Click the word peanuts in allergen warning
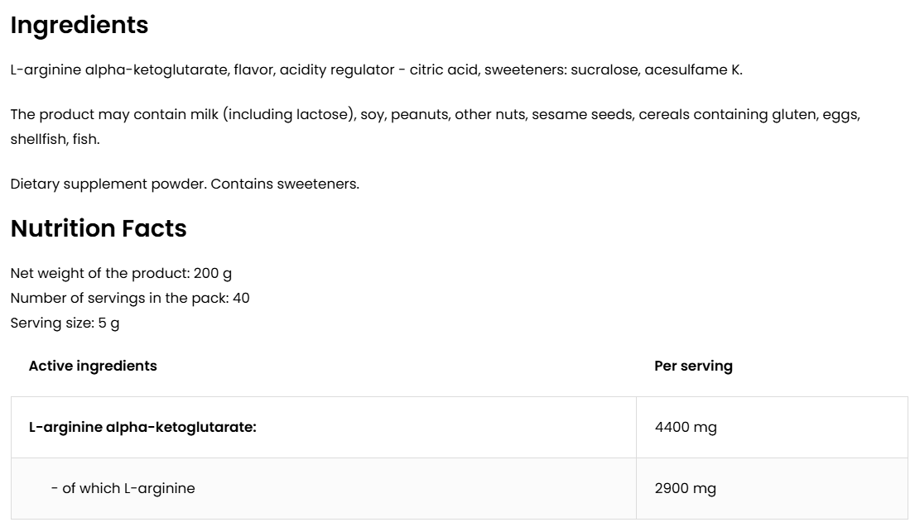 [x=418, y=114]
